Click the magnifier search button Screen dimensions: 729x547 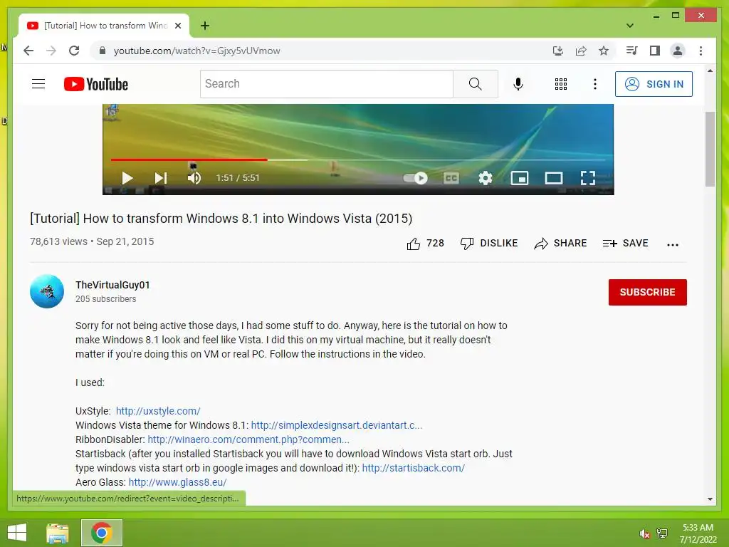[475, 84]
